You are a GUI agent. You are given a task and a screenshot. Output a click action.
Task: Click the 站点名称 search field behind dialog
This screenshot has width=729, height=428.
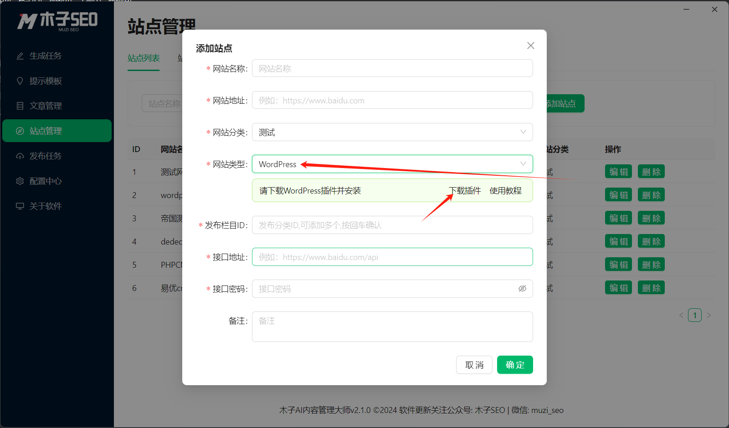coord(162,104)
